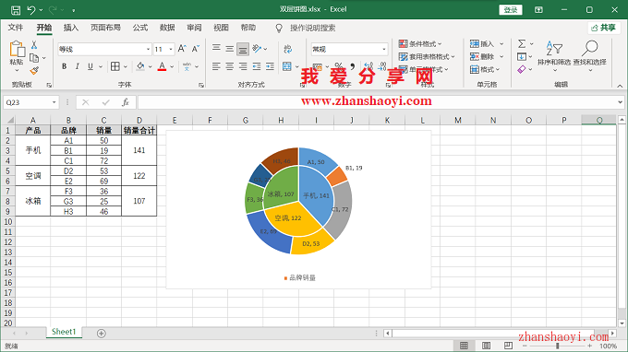Toggle Bold formatting
Screen dimensions: 628x352
coord(64,66)
